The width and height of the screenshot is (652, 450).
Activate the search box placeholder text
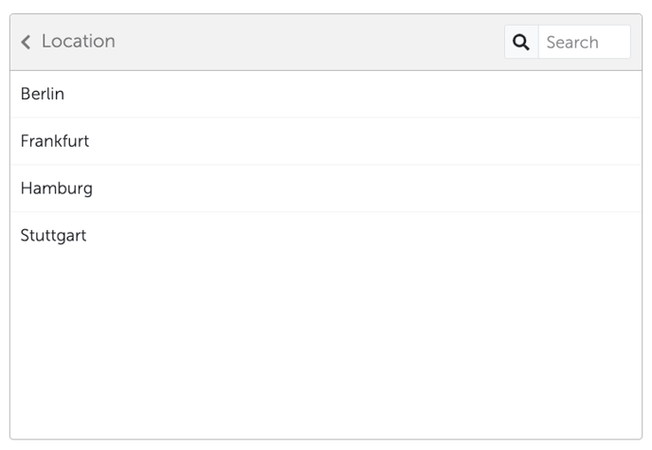click(x=572, y=42)
